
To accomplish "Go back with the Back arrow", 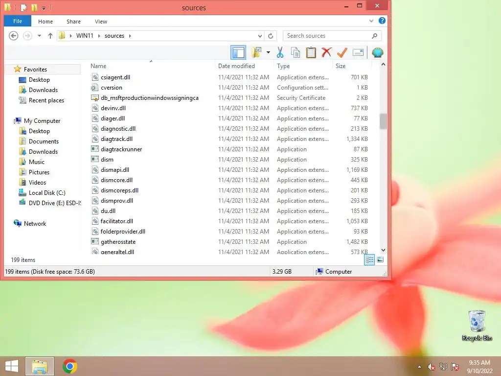I will [x=13, y=35].
